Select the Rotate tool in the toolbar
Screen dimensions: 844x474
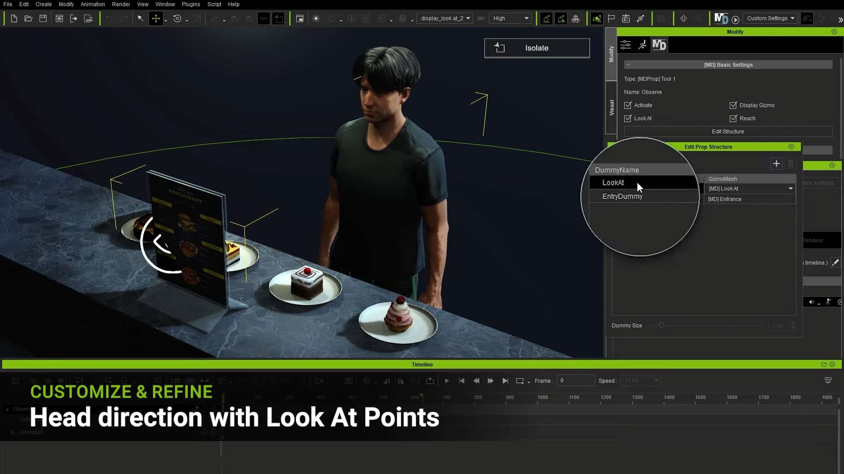click(178, 18)
